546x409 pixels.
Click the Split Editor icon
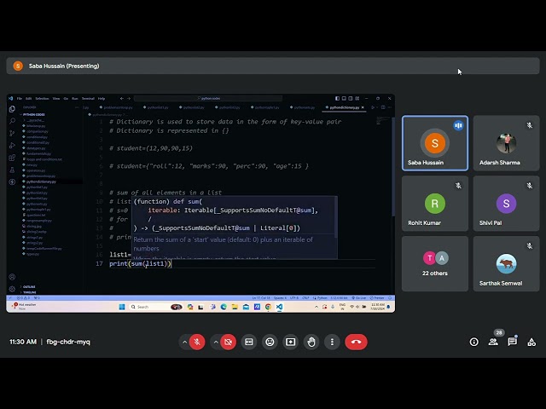[x=383, y=107]
